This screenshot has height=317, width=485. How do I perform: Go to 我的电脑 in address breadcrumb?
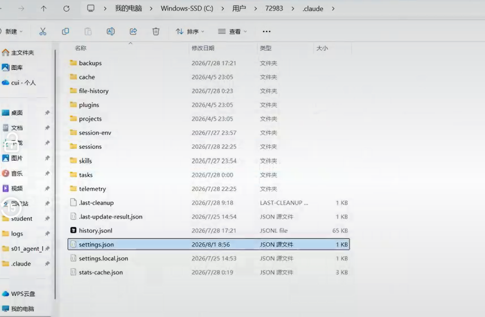128,8
